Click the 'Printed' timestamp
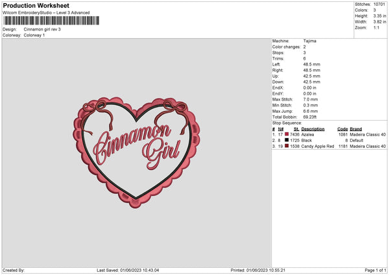 coord(258,270)
